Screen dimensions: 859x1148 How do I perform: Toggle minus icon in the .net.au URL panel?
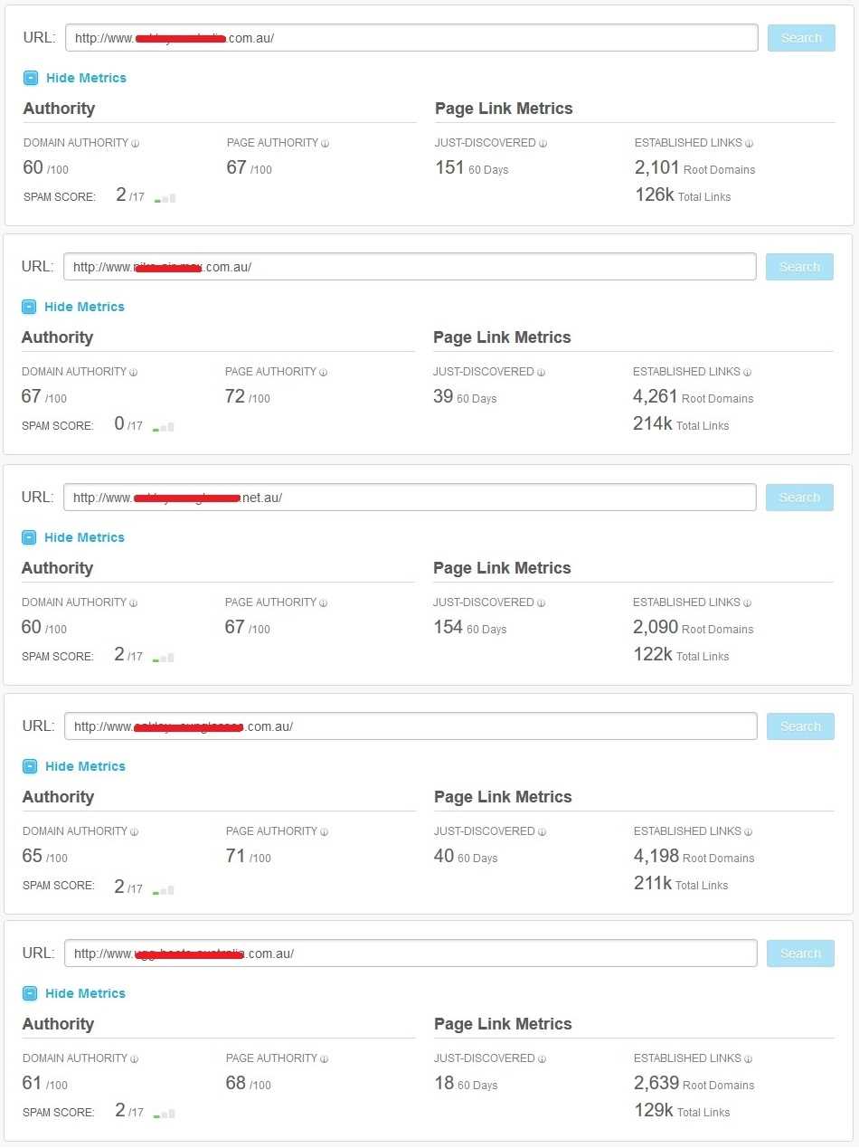point(29,537)
